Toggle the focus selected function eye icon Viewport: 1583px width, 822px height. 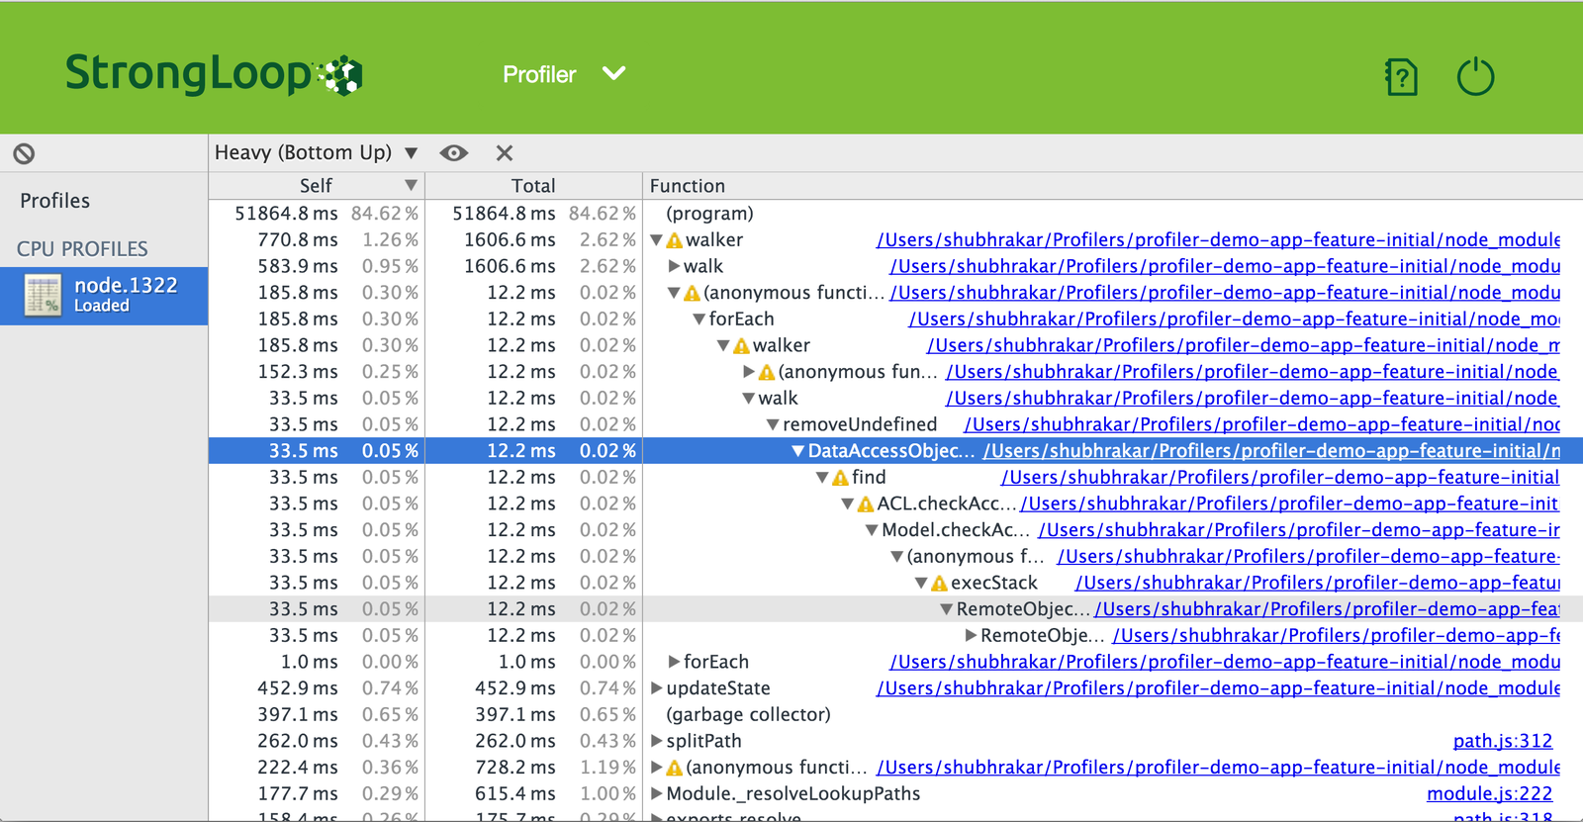click(x=454, y=152)
